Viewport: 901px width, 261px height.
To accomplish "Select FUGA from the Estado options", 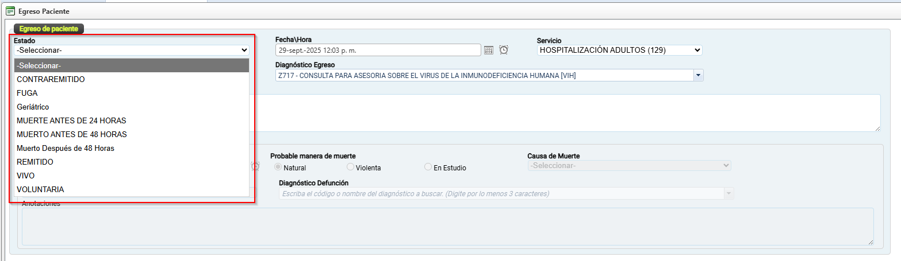I will (x=27, y=93).
